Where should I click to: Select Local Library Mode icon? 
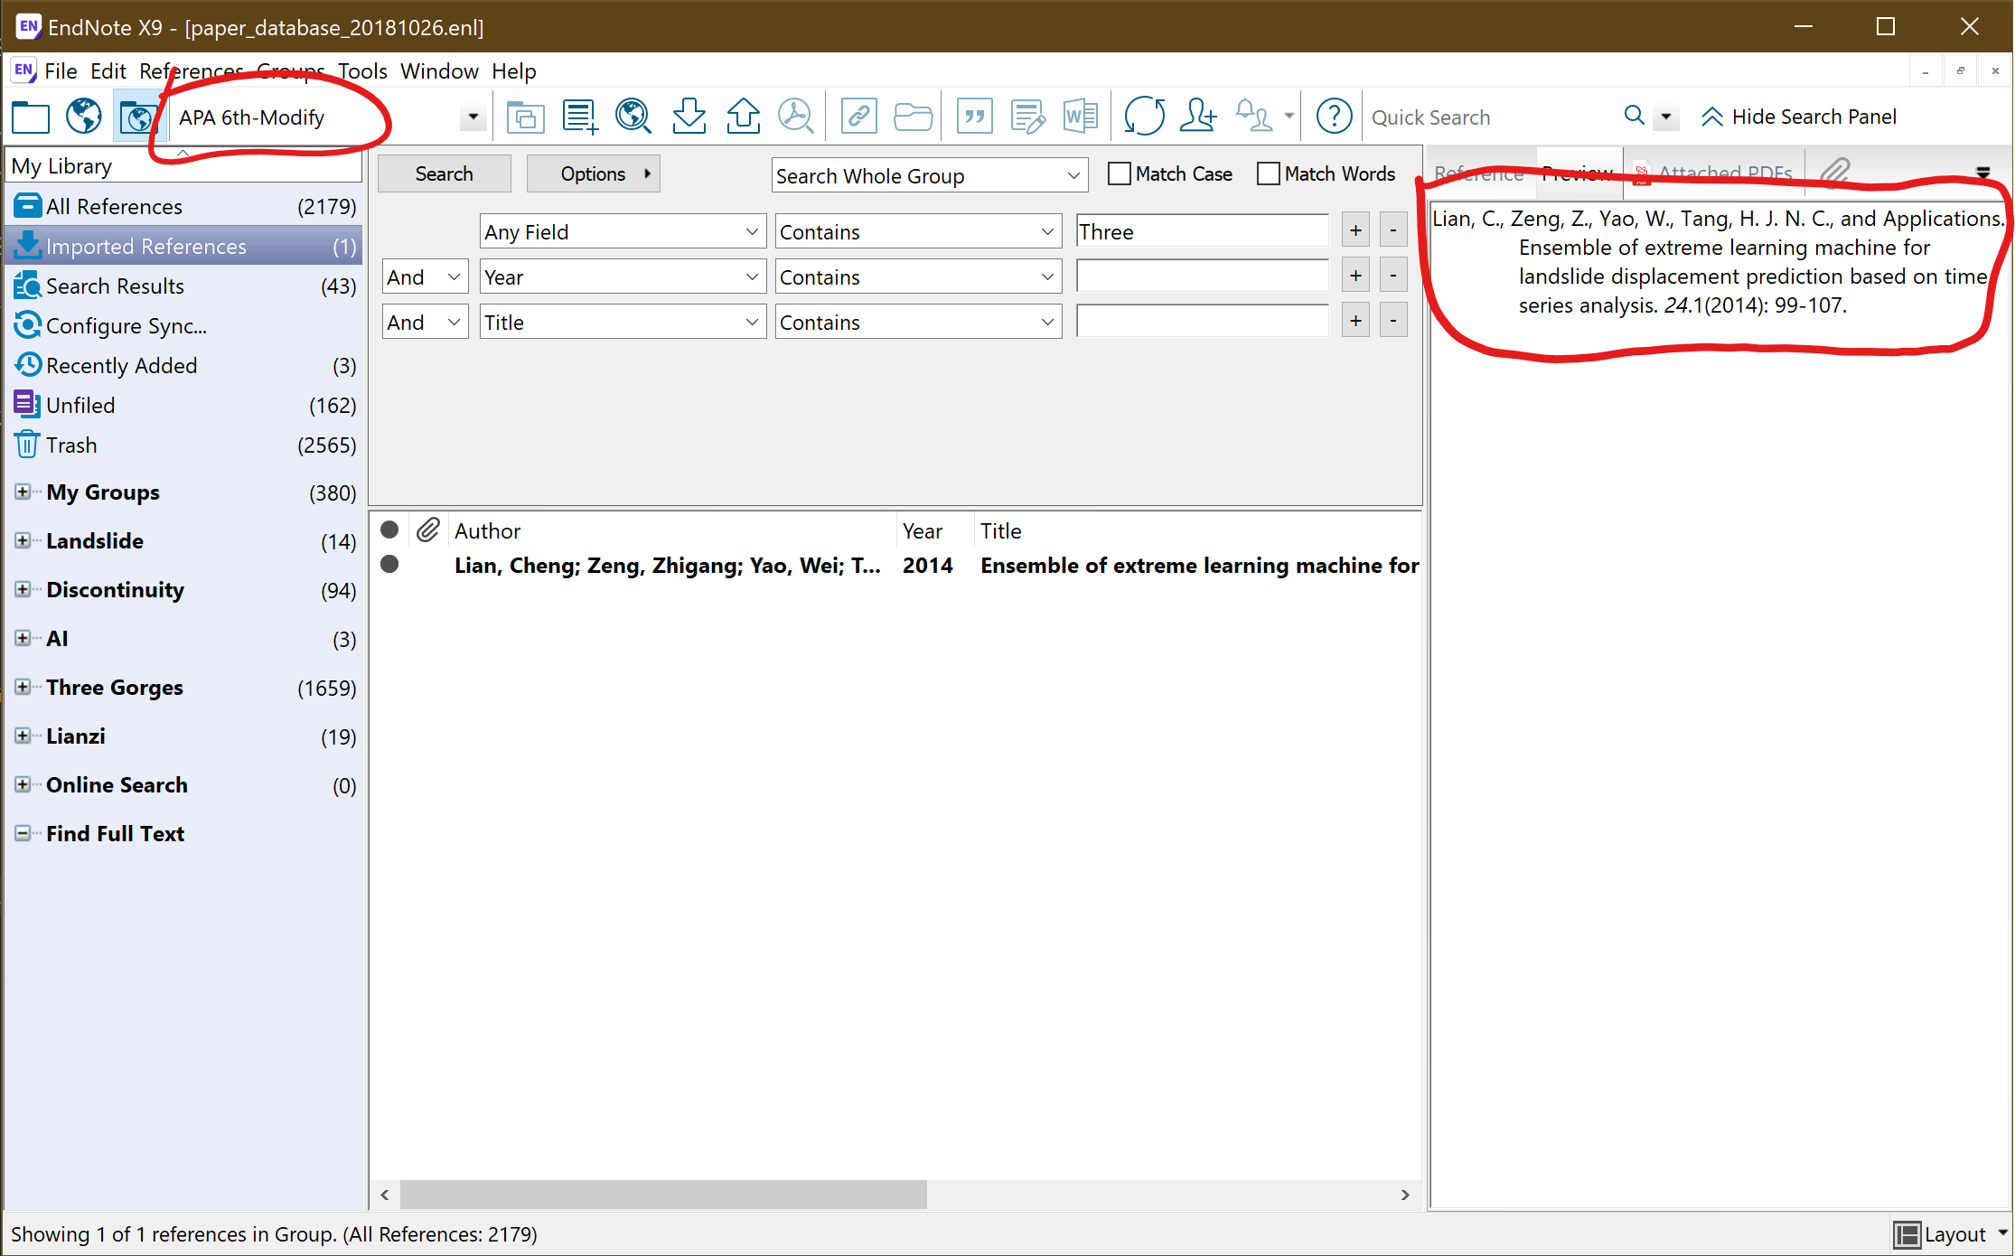[31, 117]
